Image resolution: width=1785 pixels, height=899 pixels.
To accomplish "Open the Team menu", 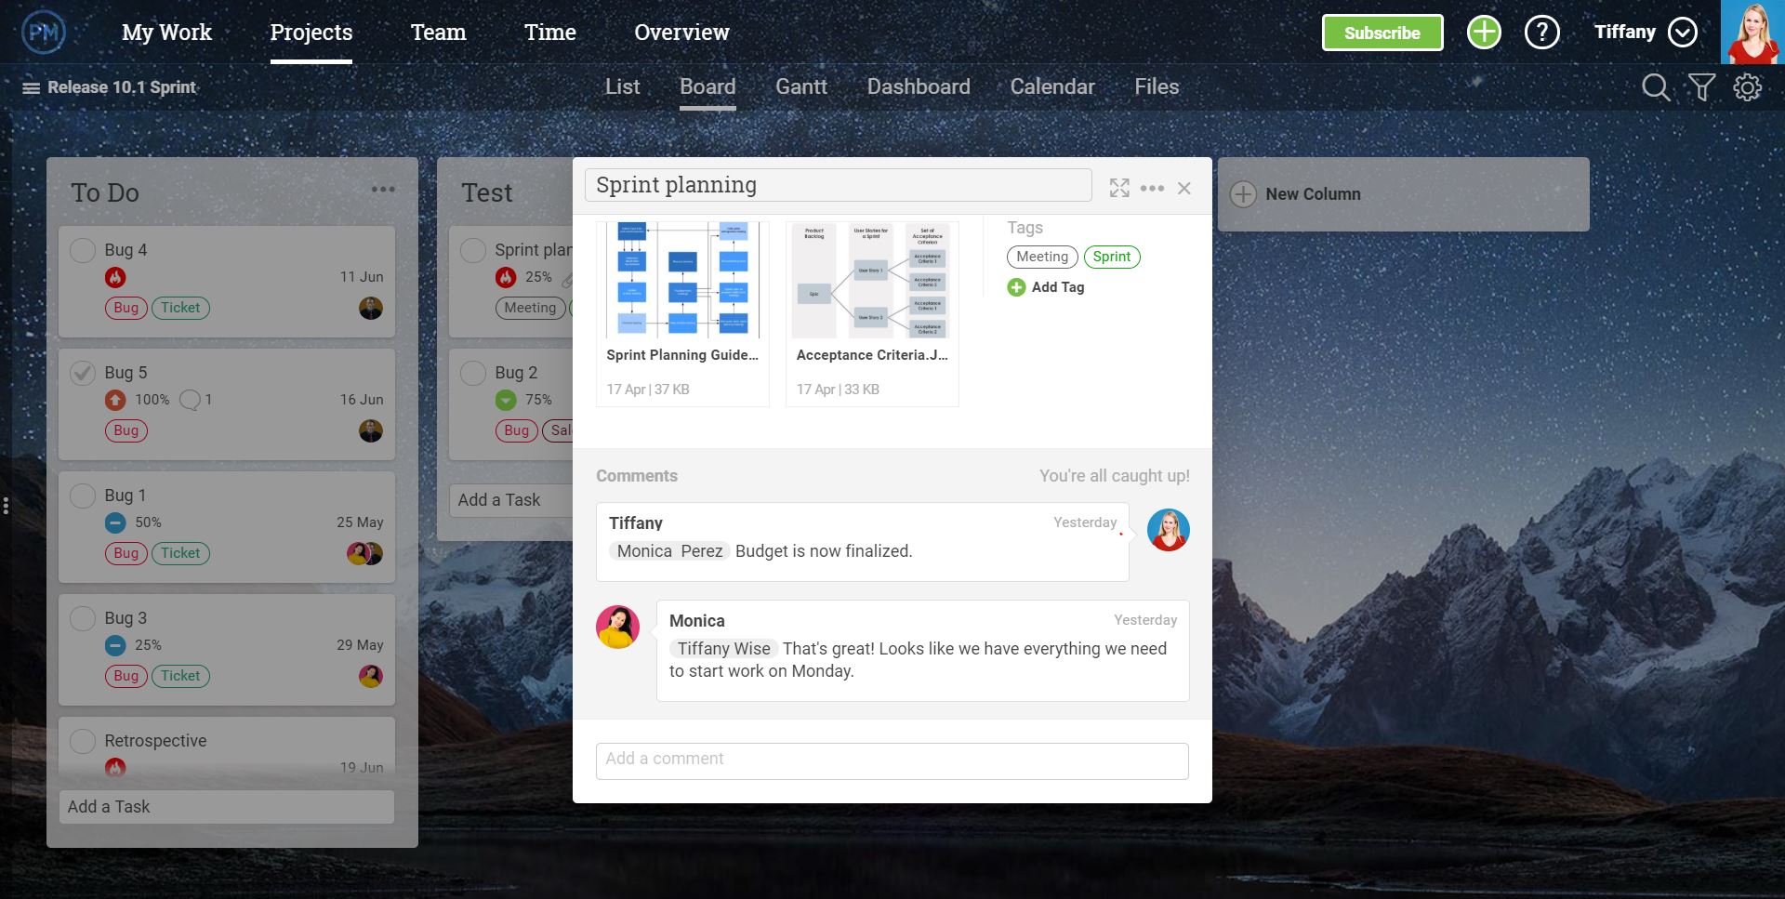I will tap(438, 31).
